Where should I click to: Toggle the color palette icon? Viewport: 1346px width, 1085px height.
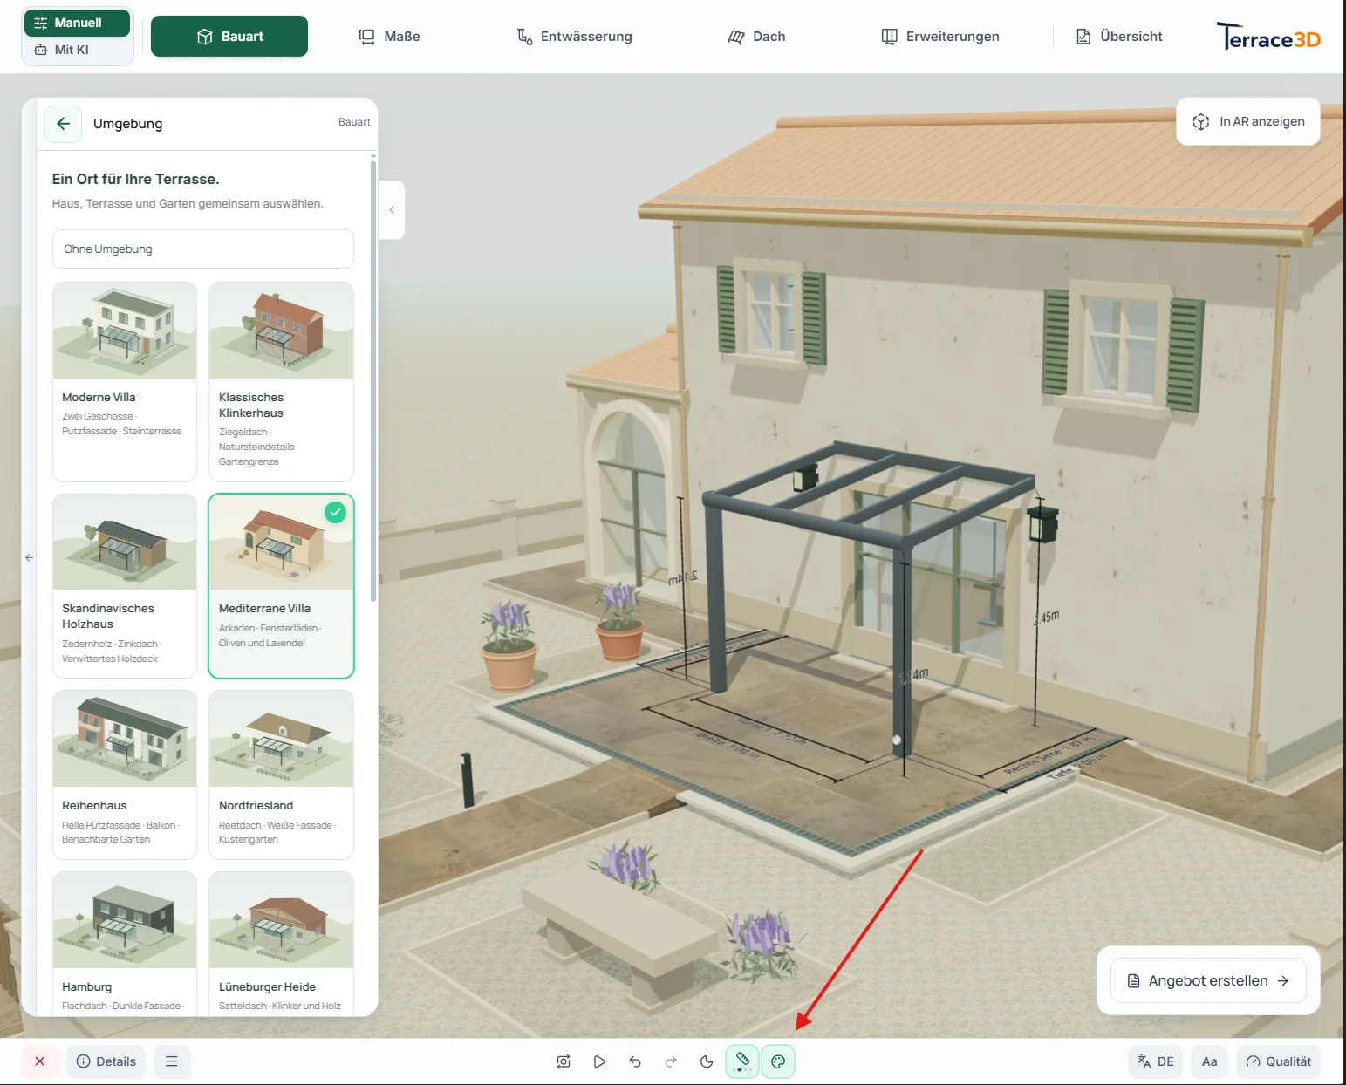point(778,1061)
